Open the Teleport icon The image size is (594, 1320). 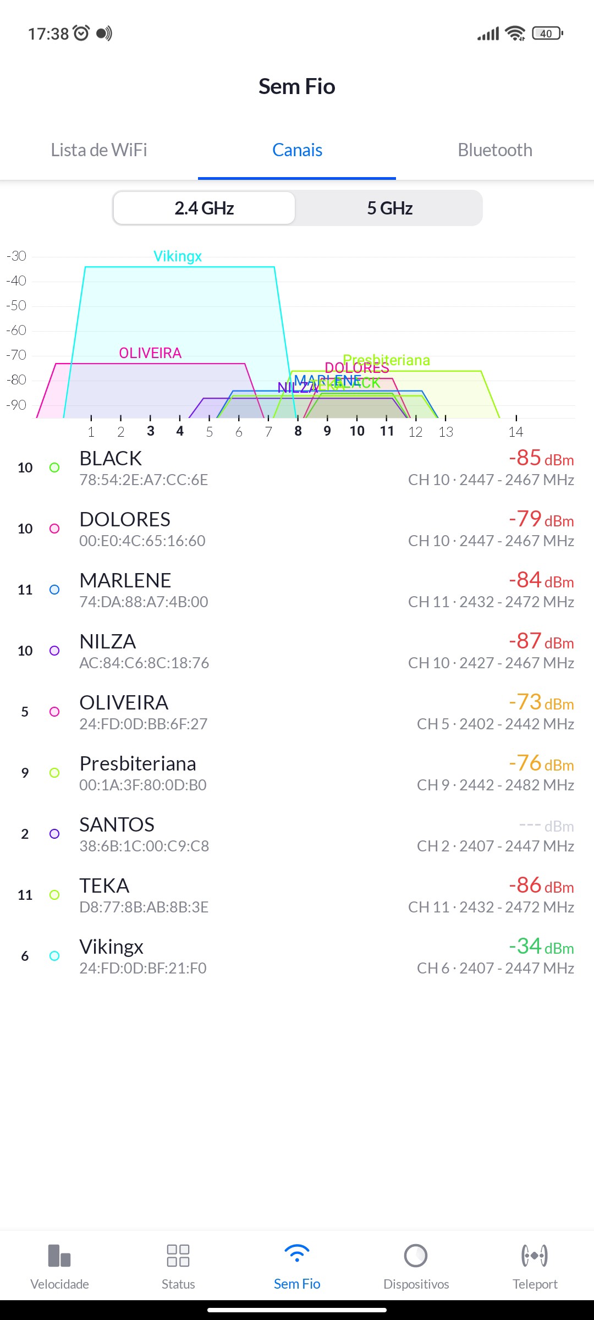(x=535, y=1256)
